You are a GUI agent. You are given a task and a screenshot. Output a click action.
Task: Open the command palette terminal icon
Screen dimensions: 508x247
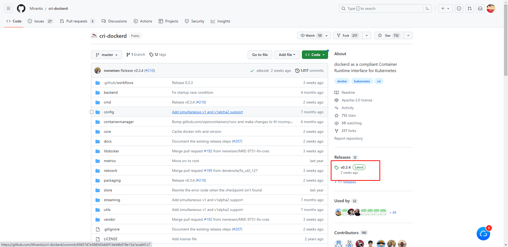point(427,8)
